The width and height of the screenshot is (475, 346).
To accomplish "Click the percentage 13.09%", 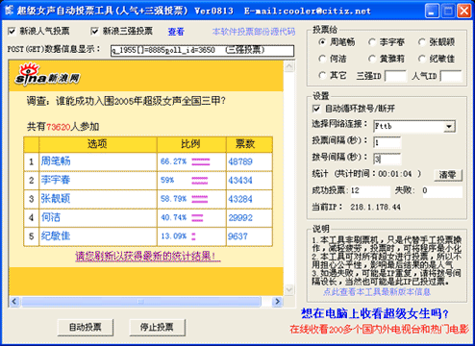I will click(173, 236).
